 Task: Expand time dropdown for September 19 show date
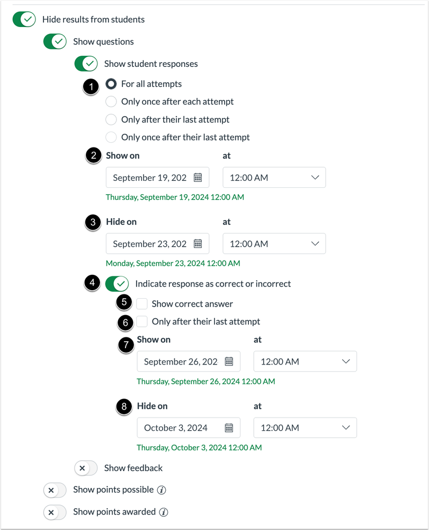(x=274, y=178)
